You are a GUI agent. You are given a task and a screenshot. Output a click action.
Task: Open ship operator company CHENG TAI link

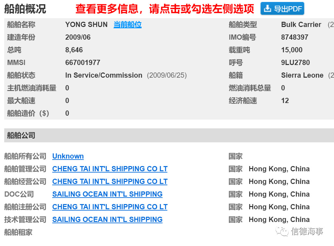pyautogui.click(x=110, y=181)
